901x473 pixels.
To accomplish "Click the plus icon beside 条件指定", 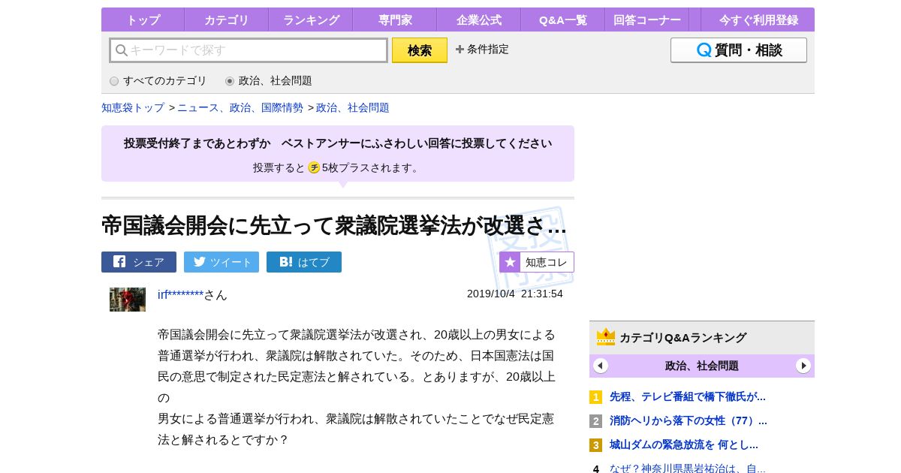I will 460,50.
